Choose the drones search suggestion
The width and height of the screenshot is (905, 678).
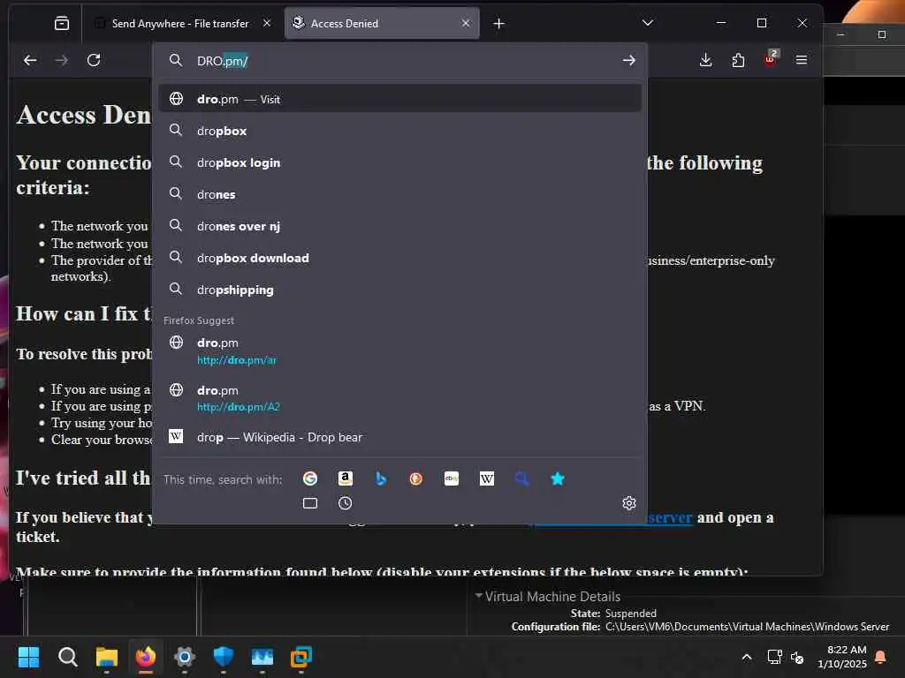(399, 194)
